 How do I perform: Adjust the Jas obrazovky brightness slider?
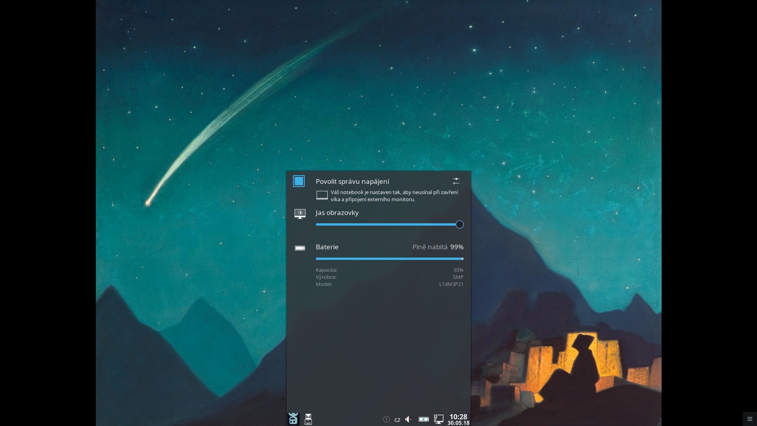pos(390,224)
